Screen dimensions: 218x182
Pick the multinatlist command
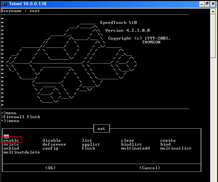click(176, 148)
